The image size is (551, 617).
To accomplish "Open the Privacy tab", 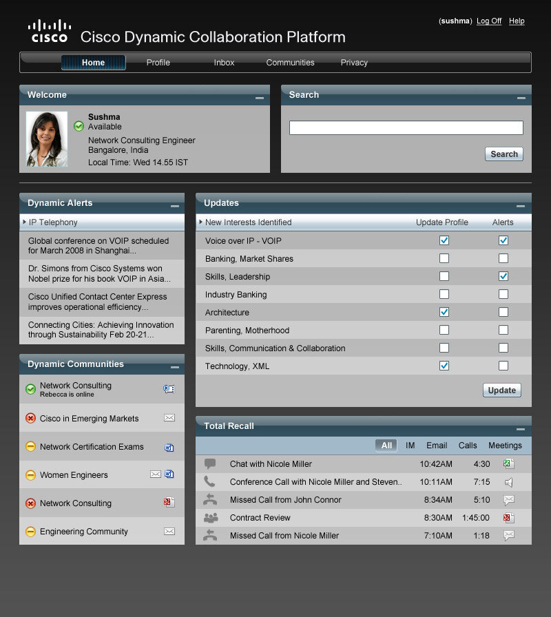I will tap(354, 63).
